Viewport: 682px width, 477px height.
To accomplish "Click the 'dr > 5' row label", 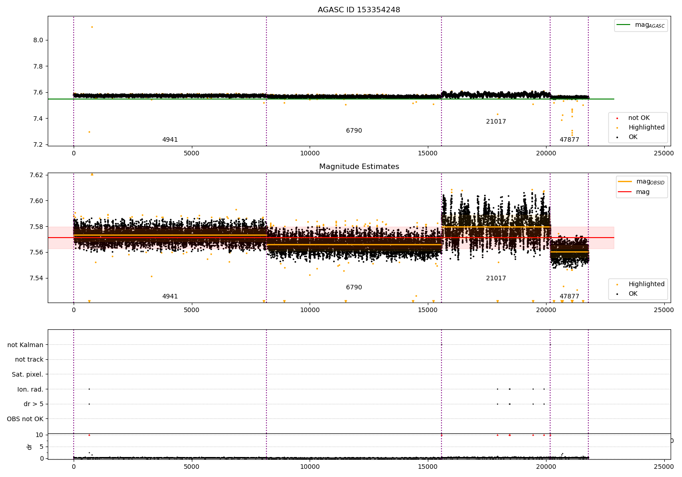I will pos(34,404).
